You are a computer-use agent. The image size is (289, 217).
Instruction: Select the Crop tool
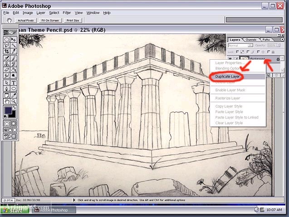(x=7, y=51)
